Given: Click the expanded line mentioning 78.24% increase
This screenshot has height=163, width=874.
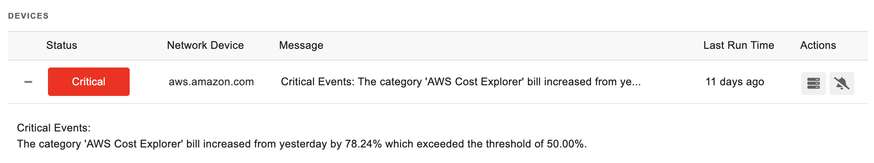Looking at the screenshot, I should coord(302,144).
